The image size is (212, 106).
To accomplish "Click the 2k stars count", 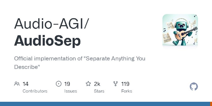I will pyautogui.click(x=97, y=84).
